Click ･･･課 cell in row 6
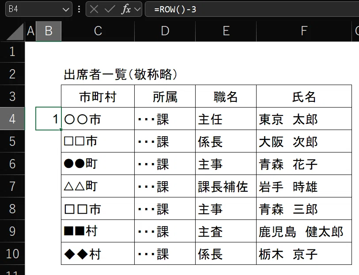 click(x=165, y=164)
